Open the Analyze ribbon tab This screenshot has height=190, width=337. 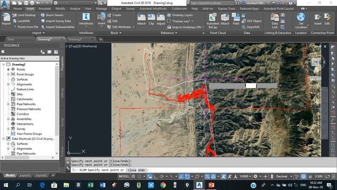75,8
